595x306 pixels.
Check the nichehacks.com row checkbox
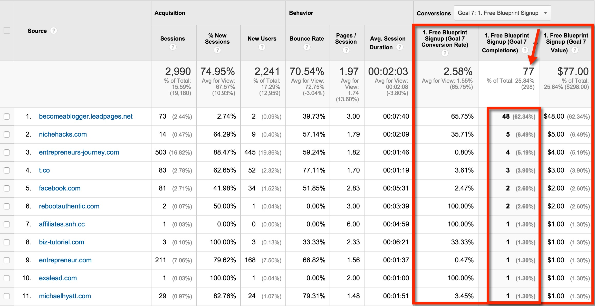coord(7,135)
